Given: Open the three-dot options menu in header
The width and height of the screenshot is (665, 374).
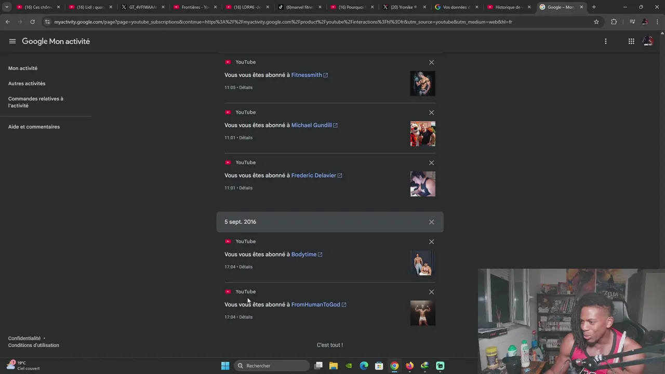Looking at the screenshot, I should point(606,42).
